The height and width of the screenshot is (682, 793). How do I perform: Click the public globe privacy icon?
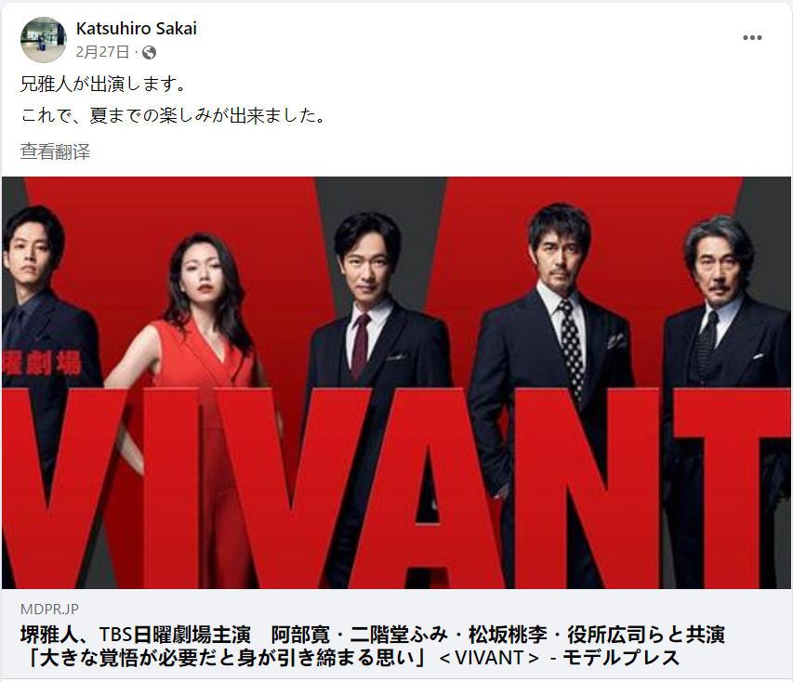pos(149,52)
